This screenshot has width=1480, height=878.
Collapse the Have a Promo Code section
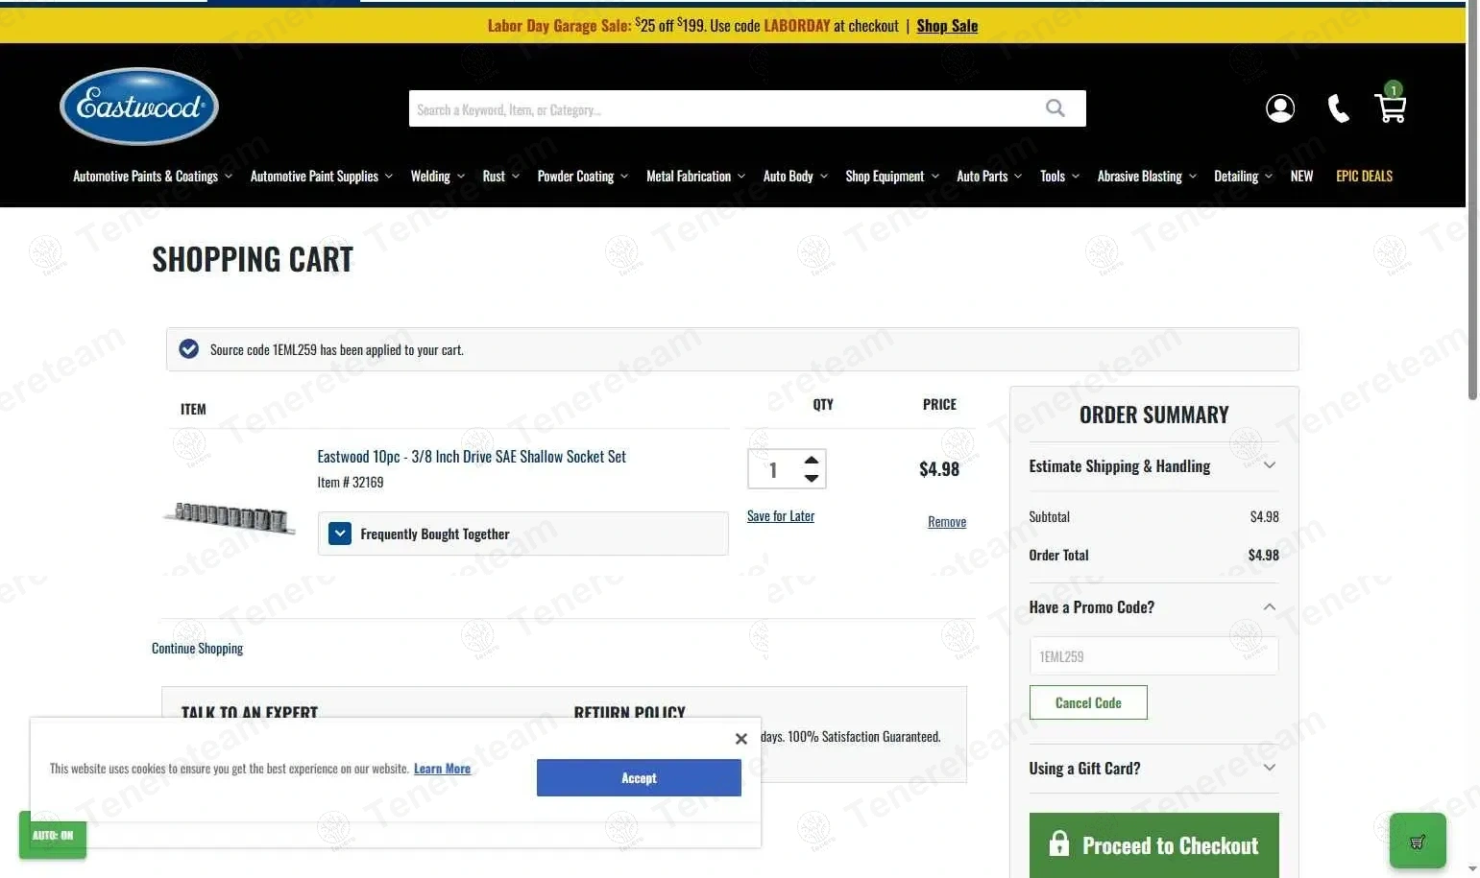1269,606
